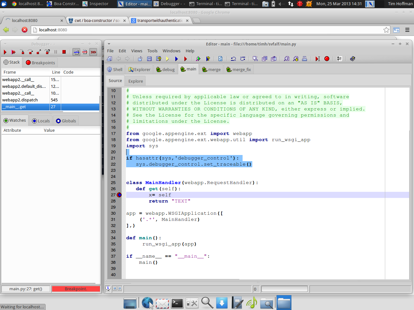Open the Editor window title menu arrow
Viewport: 414px width, 310px height.
coord(109,44)
